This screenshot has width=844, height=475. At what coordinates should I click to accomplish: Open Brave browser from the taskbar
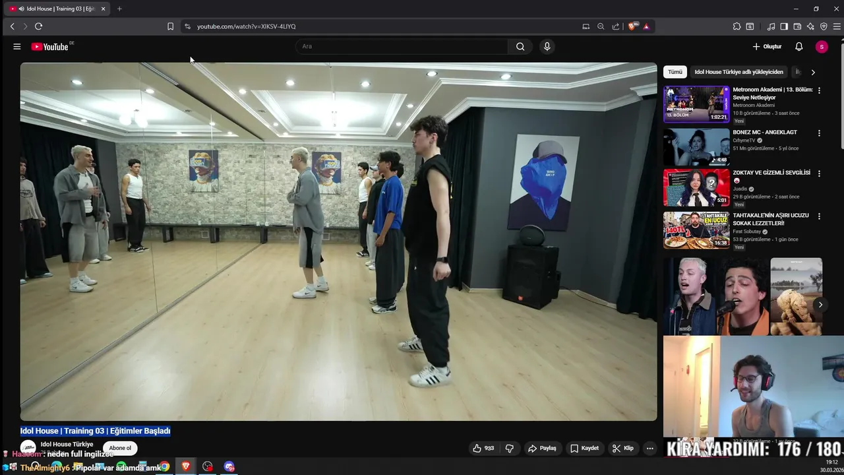pyautogui.click(x=186, y=466)
